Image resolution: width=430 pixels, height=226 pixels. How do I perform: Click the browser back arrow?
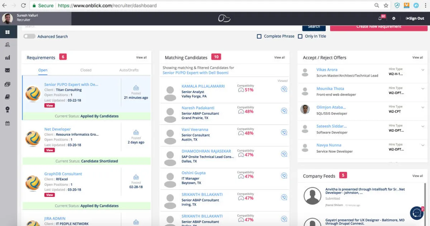[x=4, y=5]
